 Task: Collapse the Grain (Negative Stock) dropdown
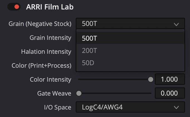130,24
